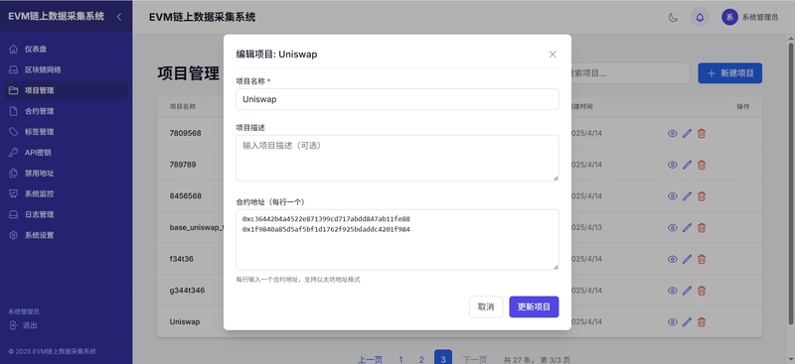This screenshot has width=795, height=364.
Task: Open API密钥 in the sidebar
Action: point(66,153)
